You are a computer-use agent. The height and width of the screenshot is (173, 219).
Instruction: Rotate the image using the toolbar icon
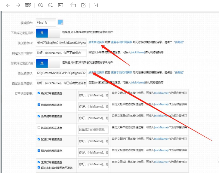(73, 5)
